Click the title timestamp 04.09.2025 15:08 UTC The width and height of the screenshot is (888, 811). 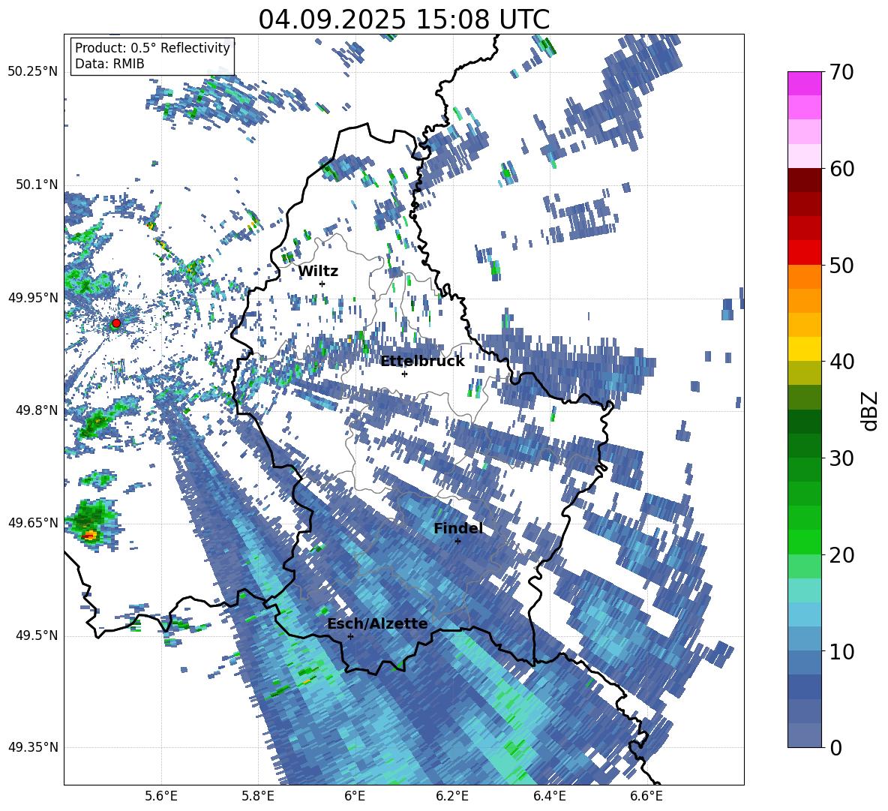(403, 20)
